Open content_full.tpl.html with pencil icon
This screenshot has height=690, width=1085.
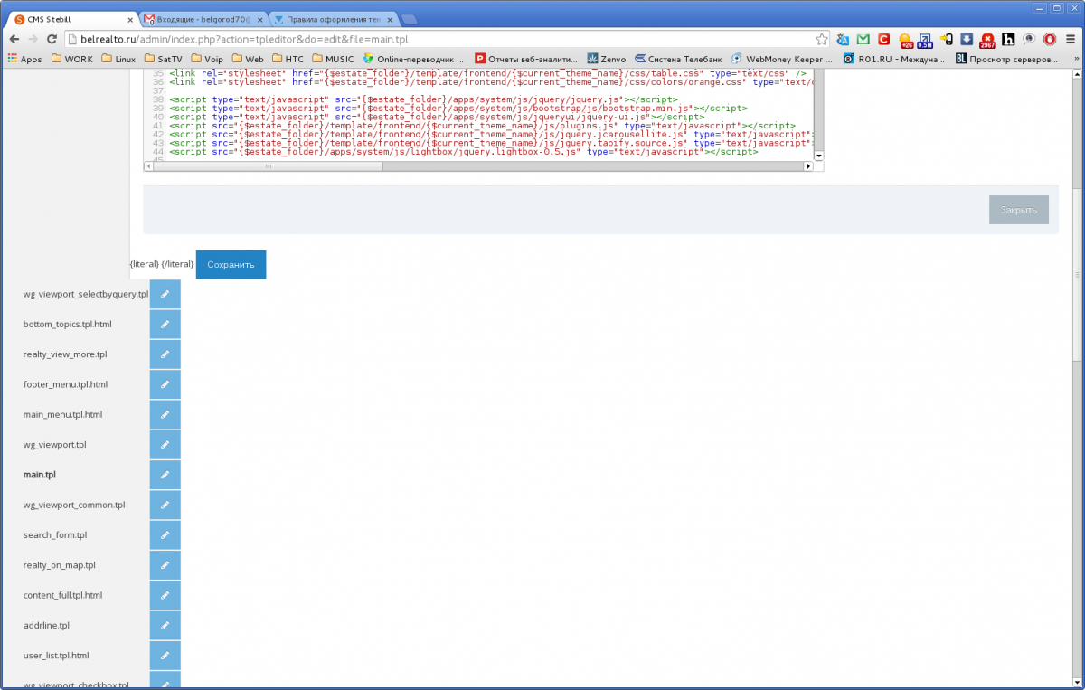165,596
